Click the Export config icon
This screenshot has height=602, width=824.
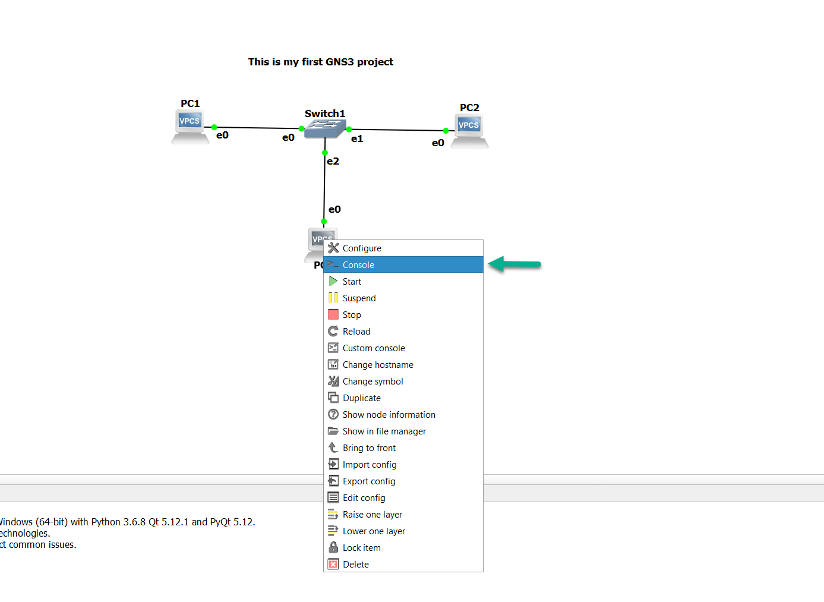[333, 481]
